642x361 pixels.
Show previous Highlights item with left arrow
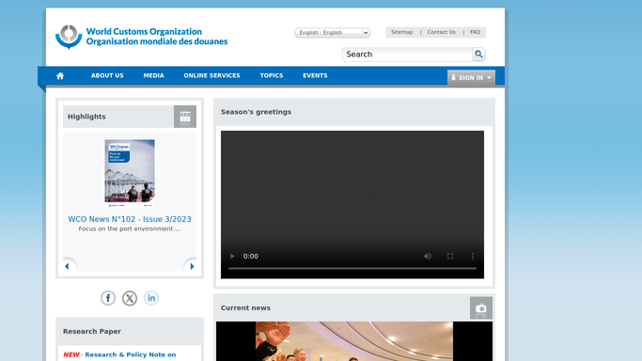click(x=67, y=266)
